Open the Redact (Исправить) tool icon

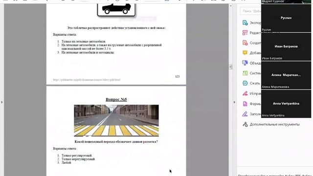245,93
